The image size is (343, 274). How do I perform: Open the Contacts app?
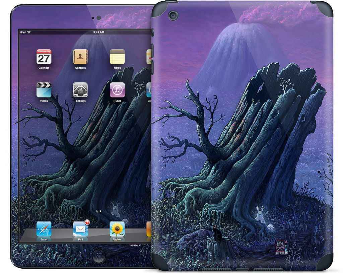point(80,57)
